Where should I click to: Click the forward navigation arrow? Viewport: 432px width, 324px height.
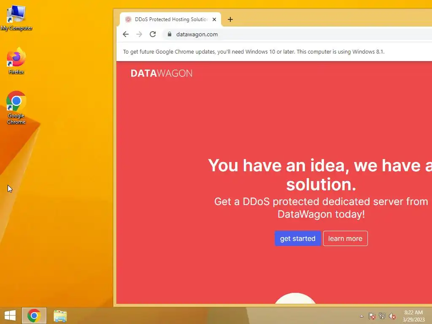(x=139, y=34)
